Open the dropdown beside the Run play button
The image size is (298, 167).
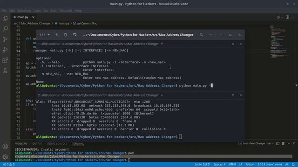click(282, 17)
